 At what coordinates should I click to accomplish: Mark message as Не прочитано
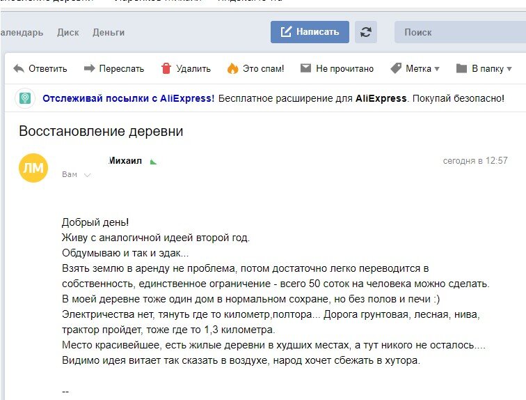345,68
